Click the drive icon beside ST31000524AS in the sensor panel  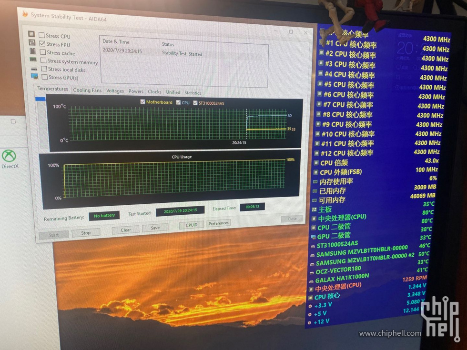pos(313,247)
